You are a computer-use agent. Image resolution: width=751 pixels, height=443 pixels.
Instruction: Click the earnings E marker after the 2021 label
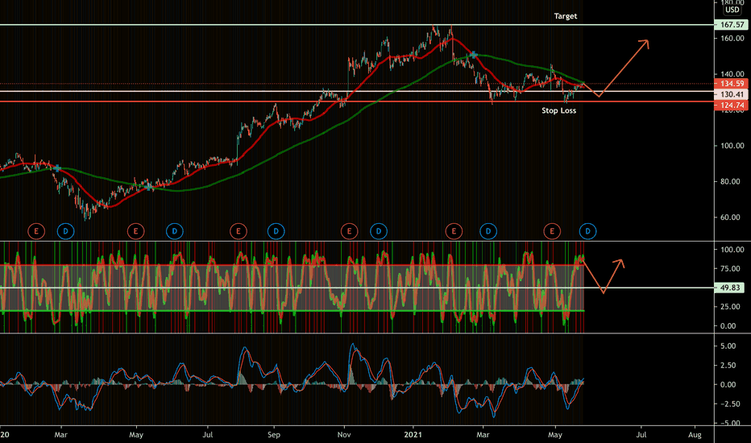pos(454,232)
